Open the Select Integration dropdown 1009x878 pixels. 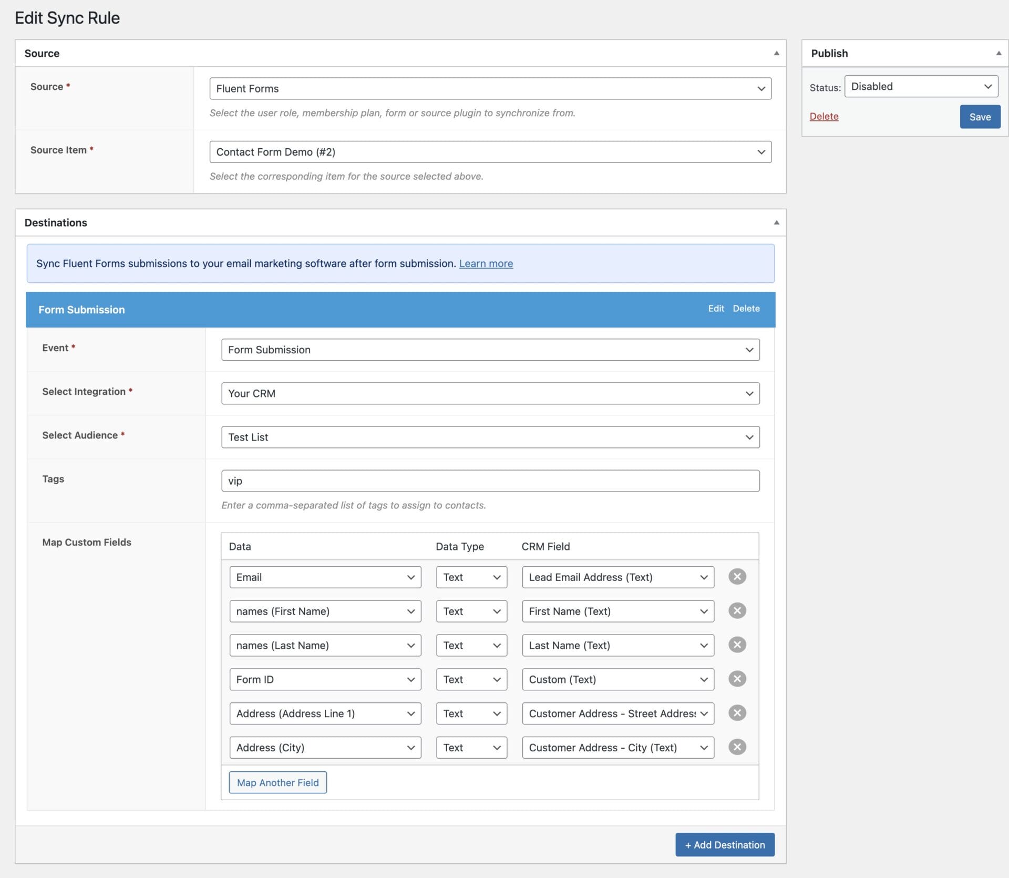click(x=490, y=393)
